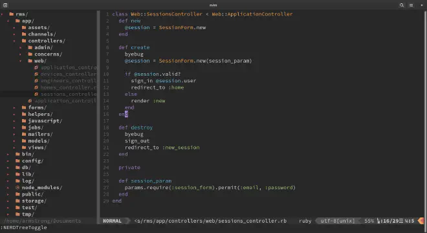Click the views folder icon
This screenshot has width=427, height=233.
(24, 148)
